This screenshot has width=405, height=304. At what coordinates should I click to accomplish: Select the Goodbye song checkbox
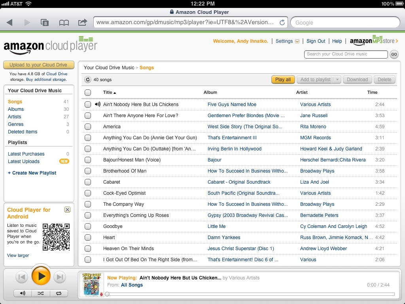point(88,226)
